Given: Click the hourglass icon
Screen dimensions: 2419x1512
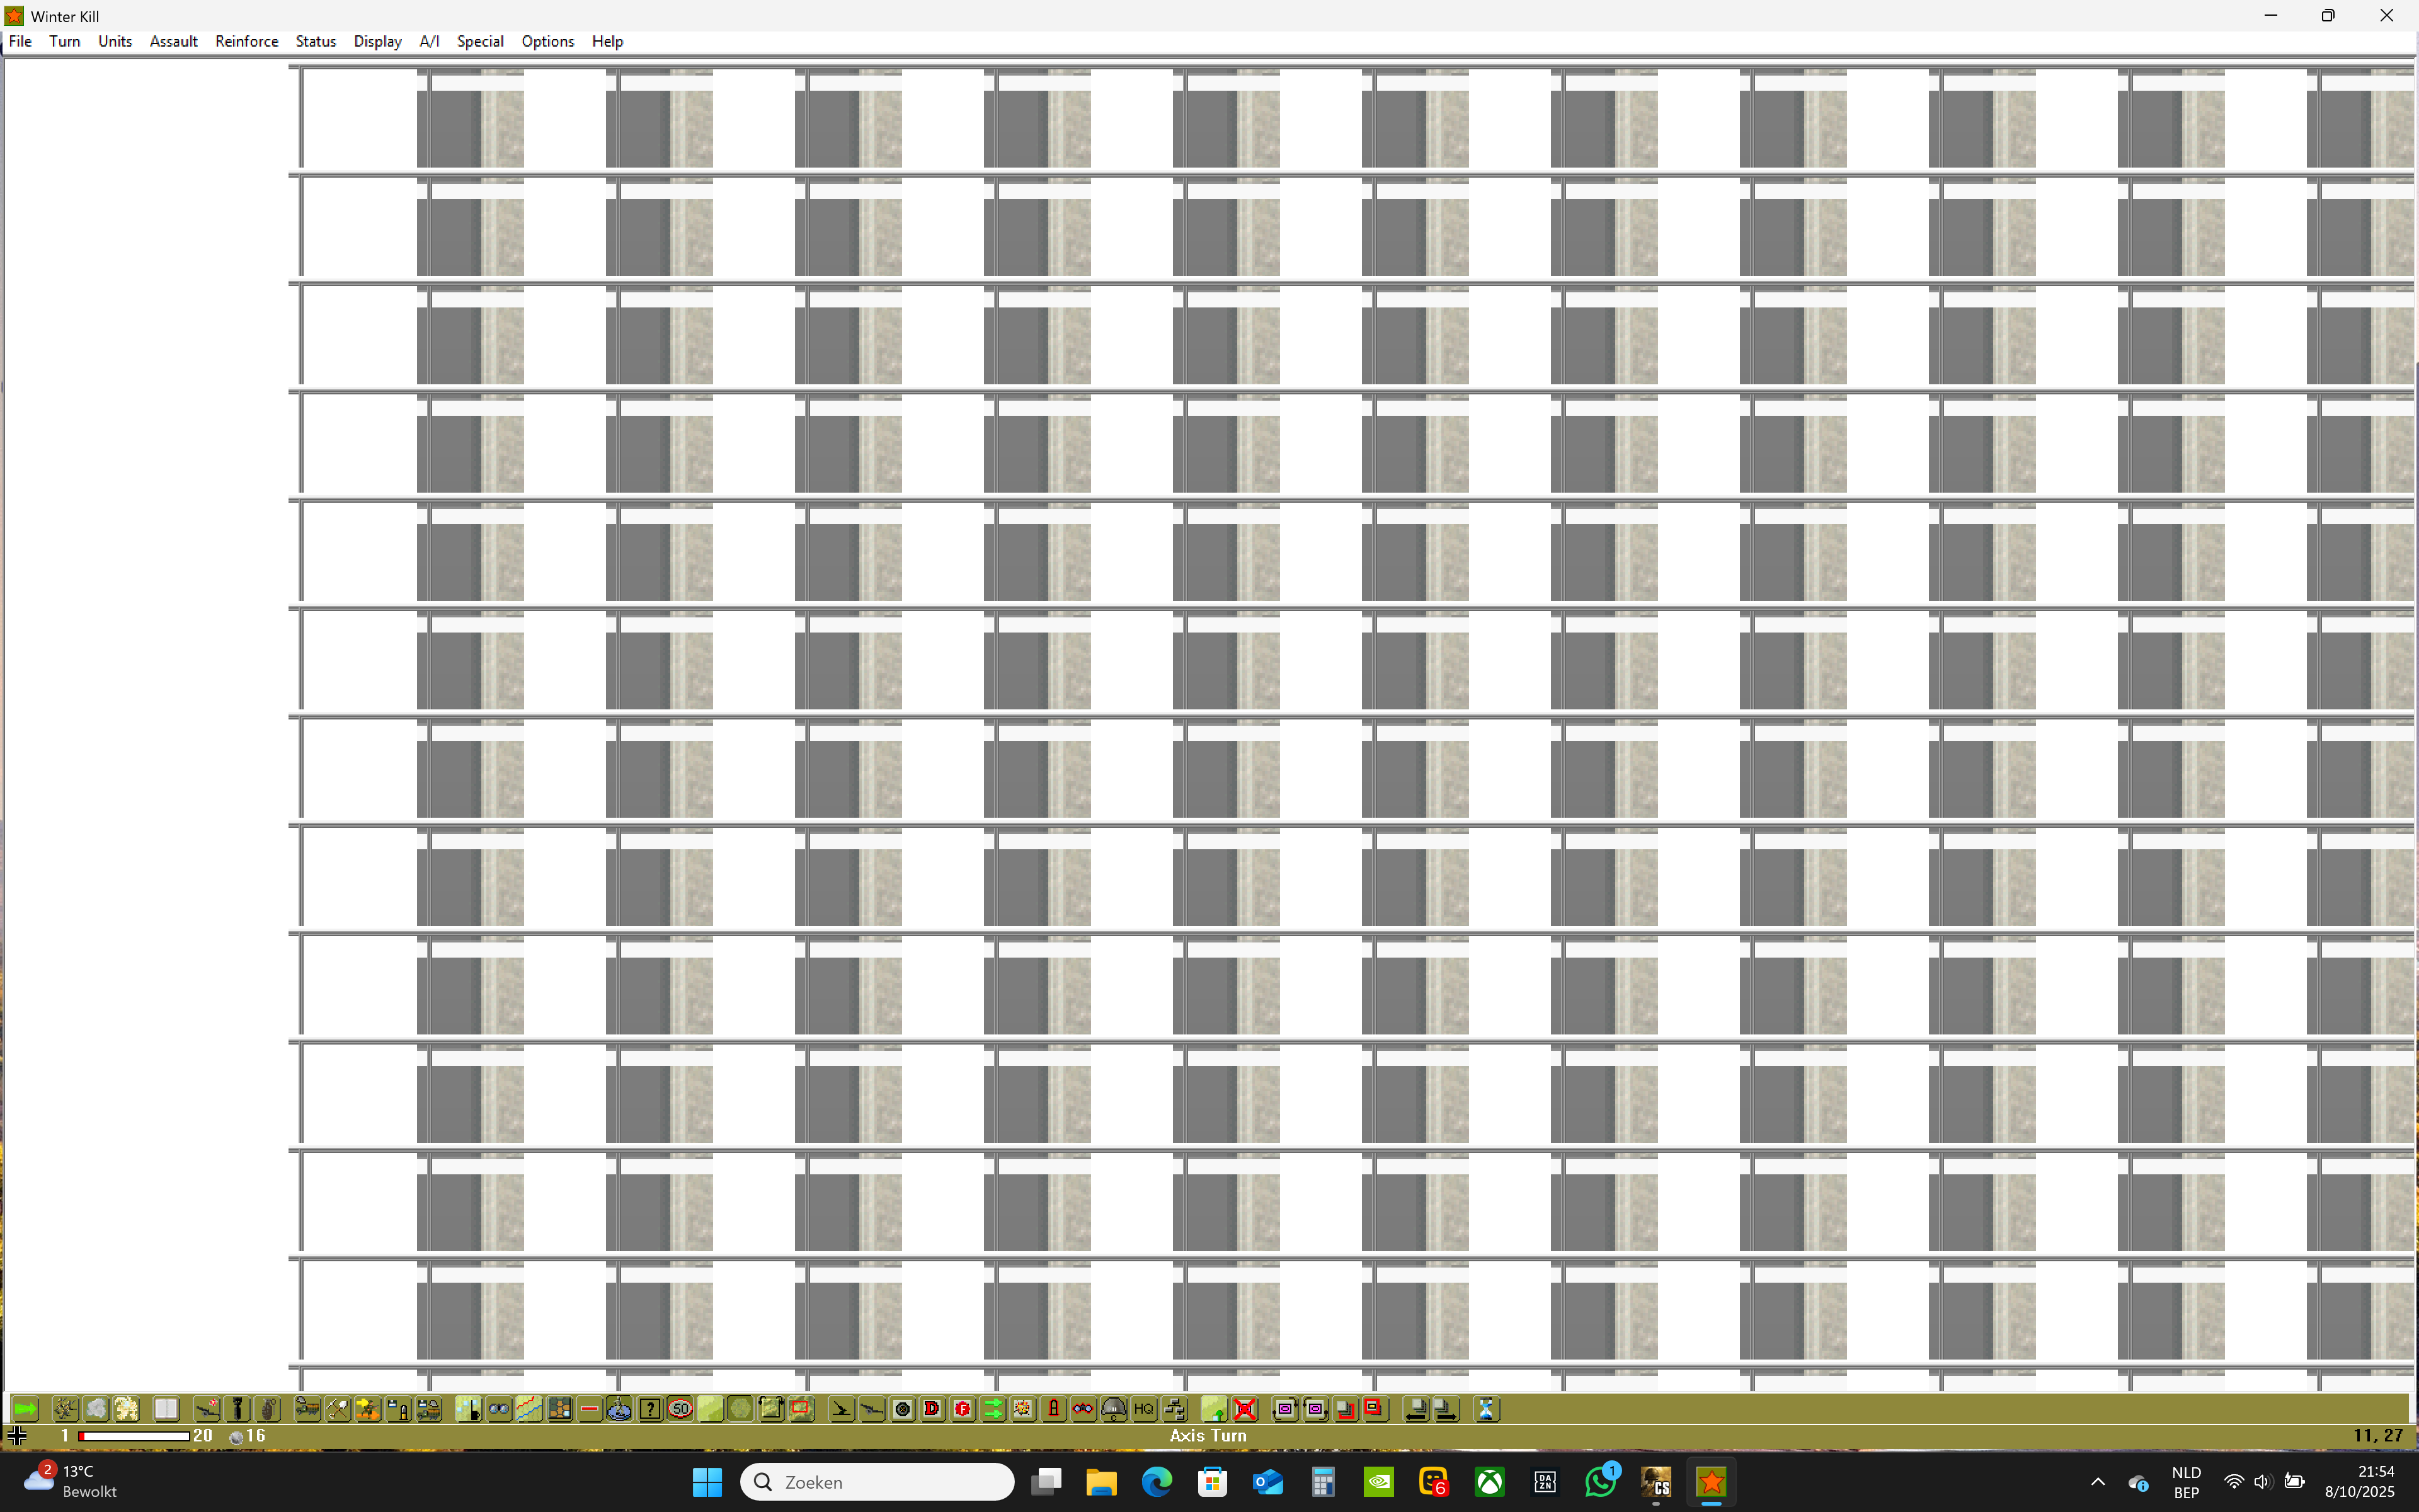Looking at the screenshot, I should coord(1487,1409).
